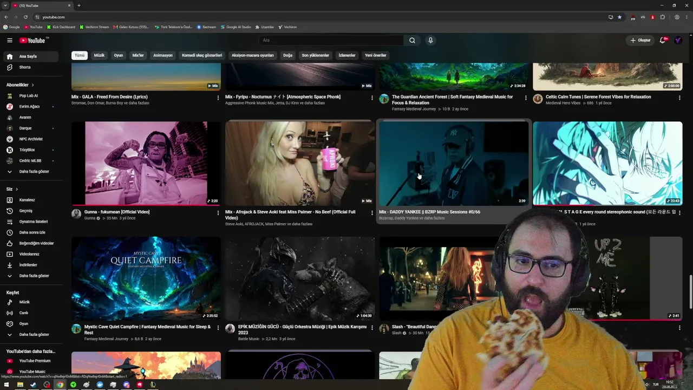The width and height of the screenshot is (693, 390).
Task: Click the YouTube search input field
Action: [x=331, y=40]
